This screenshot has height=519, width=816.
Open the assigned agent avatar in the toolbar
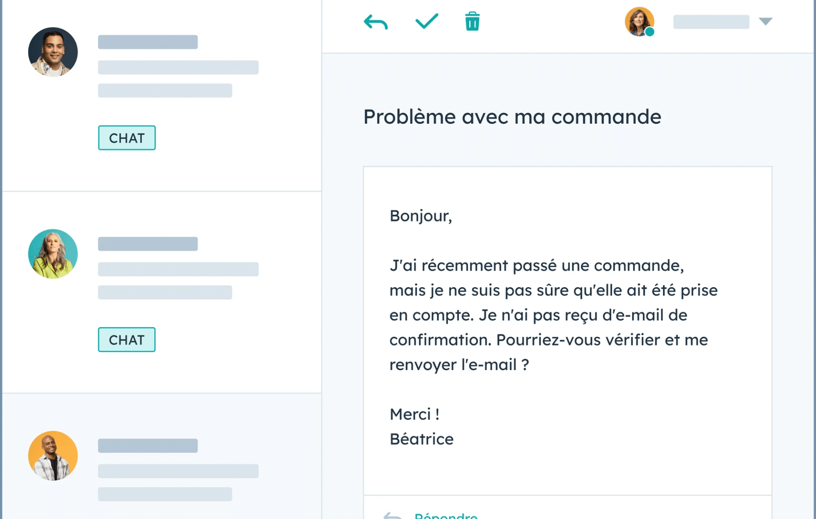(639, 21)
